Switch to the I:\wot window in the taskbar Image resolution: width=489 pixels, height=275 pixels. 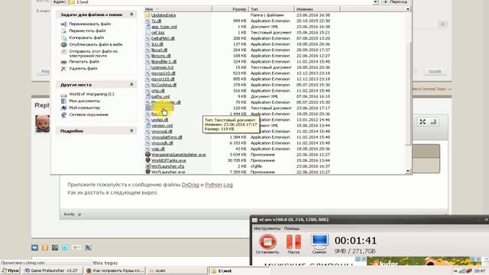click(239, 270)
